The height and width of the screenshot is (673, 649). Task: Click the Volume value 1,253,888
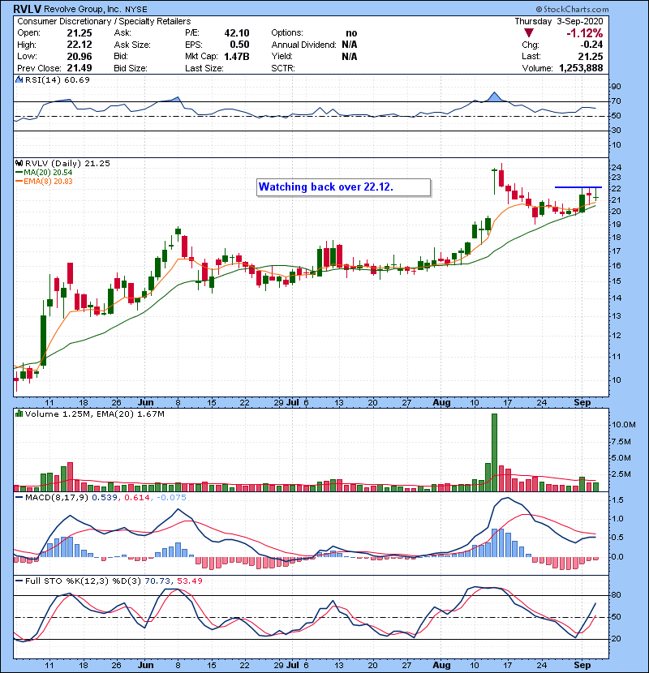click(x=581, y=68)
